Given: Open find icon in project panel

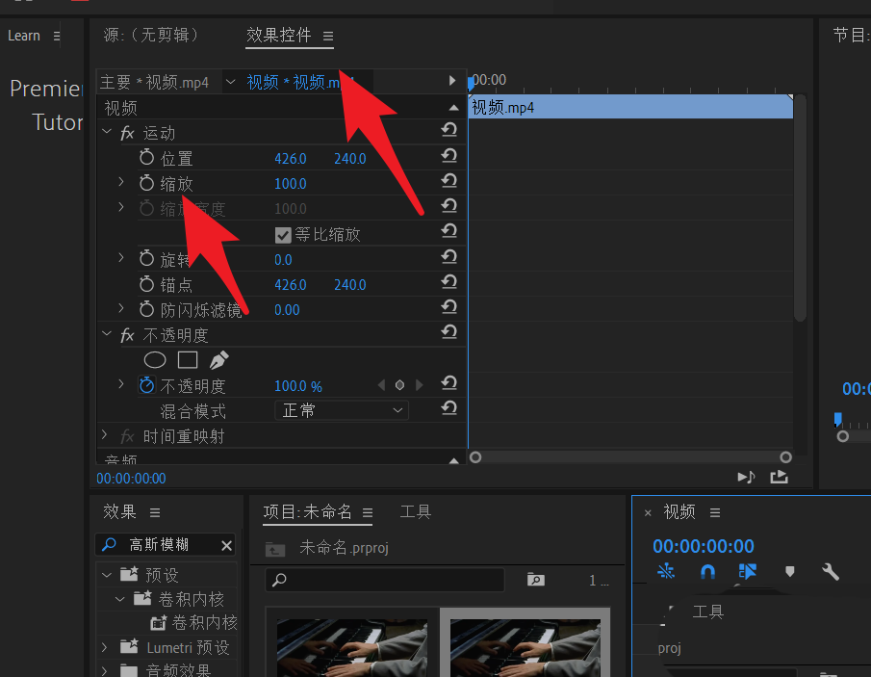Looking at the screenshot, I should tap(535, 580).
